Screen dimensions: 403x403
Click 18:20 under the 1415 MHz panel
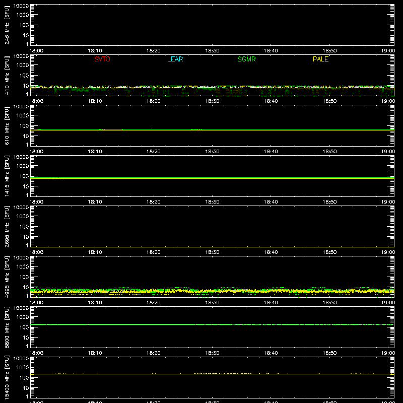point(154,202)
